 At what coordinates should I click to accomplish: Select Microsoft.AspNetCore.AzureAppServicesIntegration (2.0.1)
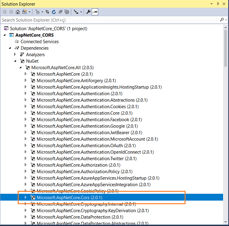pyautogui.click(x=94, y=185)
